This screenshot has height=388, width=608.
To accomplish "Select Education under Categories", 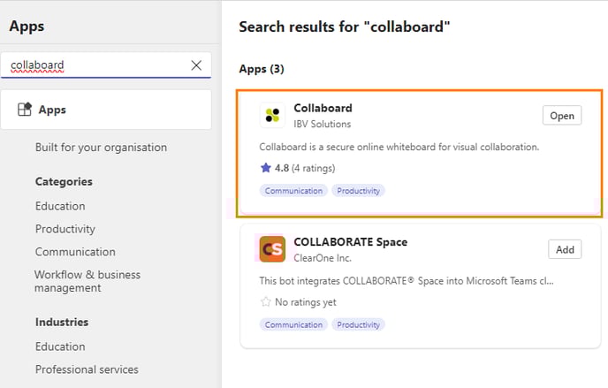I will click(x=60, y=206).
